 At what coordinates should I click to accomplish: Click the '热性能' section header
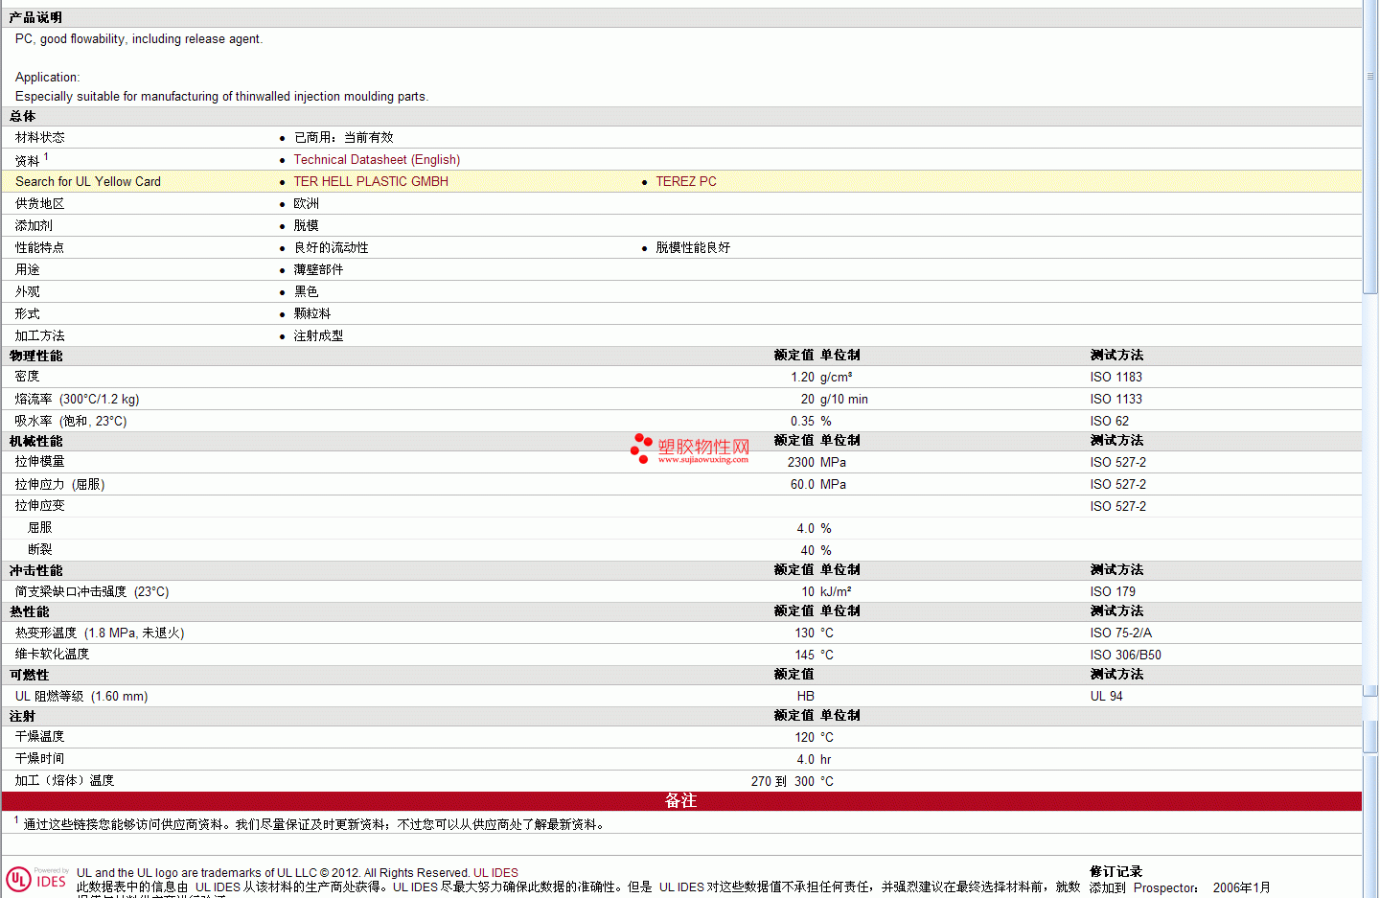click(x=30, y=612)
